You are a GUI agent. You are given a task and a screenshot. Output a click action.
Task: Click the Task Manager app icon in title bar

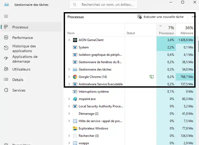[x=7, y=4]
